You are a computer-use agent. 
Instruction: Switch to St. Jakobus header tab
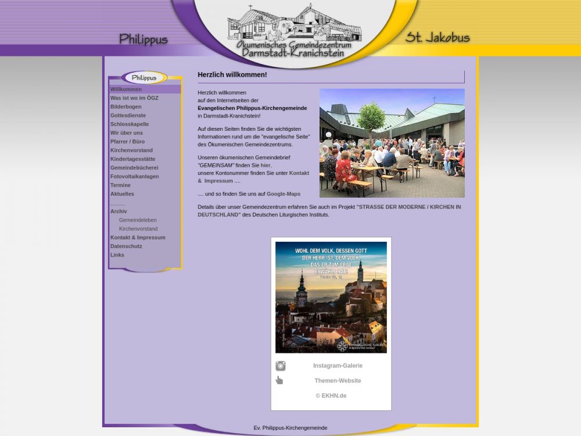(437, 38)
